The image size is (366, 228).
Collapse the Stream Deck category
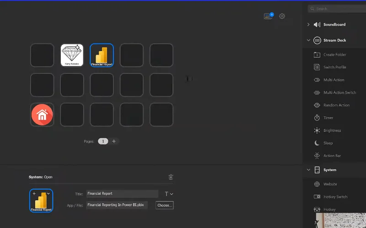pyautogui.click(x=308, y=40)
